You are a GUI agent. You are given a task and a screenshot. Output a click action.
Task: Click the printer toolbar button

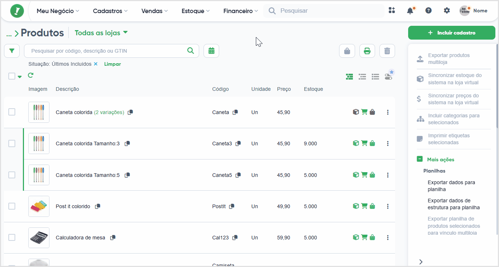point(367,51)
